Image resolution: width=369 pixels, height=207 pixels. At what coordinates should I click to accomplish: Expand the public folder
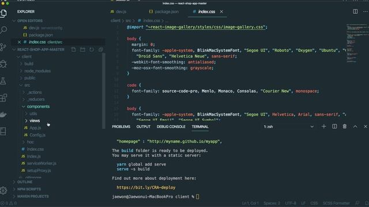click(29, 78)
